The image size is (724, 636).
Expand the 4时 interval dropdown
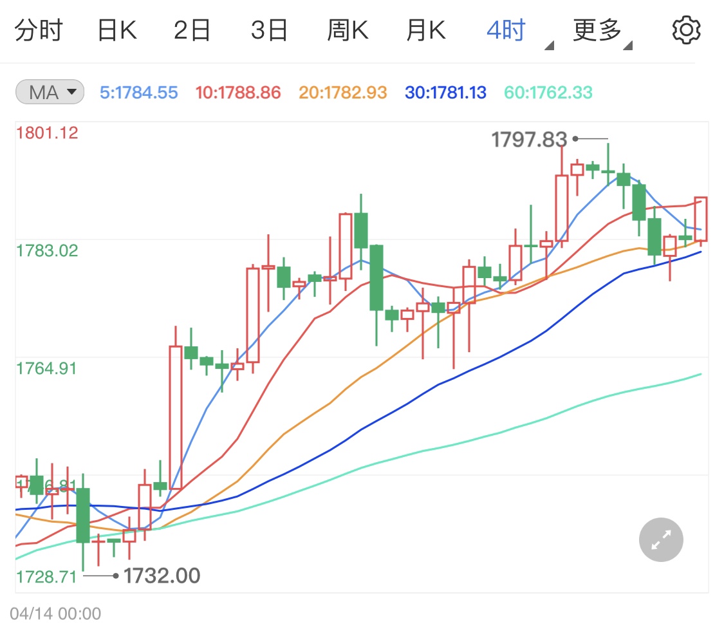[x=519, y=32]
